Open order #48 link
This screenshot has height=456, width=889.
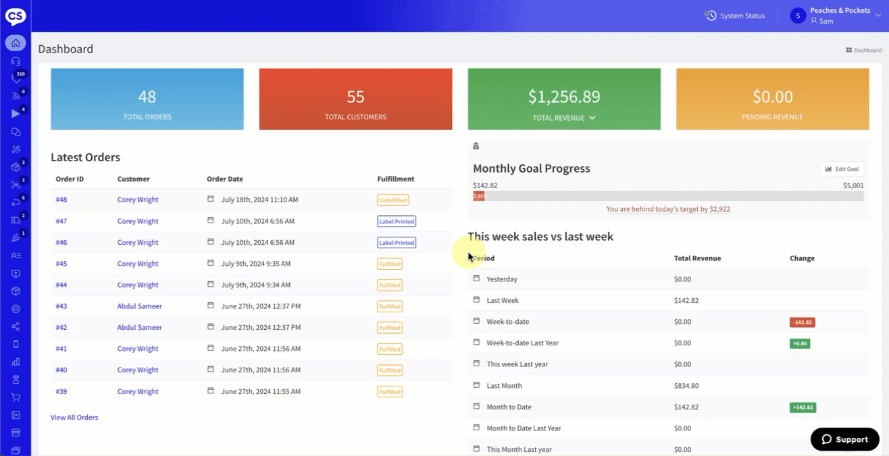point(61,200)
